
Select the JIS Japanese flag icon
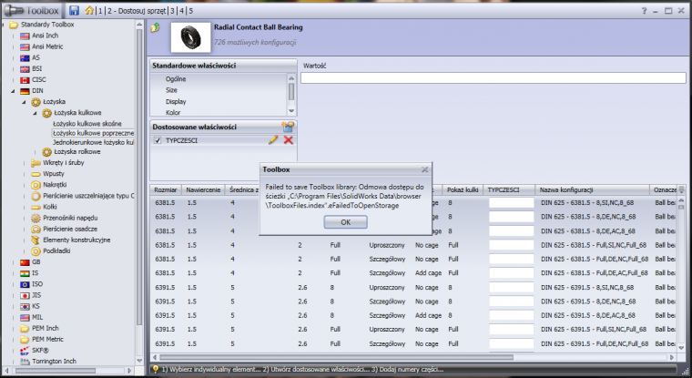25,295
